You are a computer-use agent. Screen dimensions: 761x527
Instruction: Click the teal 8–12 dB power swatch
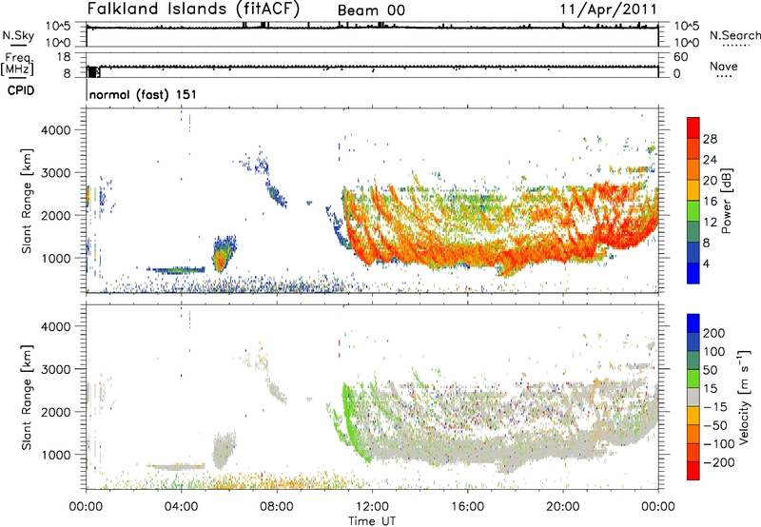click(693, 232)
